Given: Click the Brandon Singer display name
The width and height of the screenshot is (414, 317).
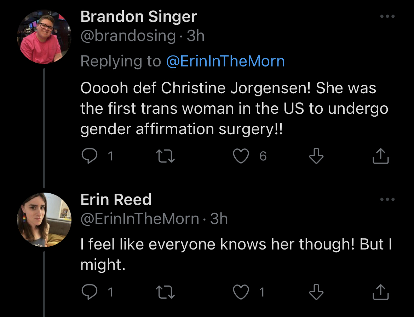Looking at the screenshot, I should pos(139,17).
